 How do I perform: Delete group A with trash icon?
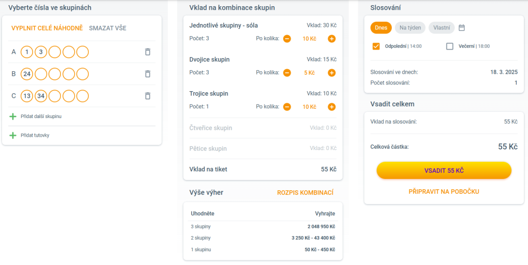pos(147,52)
